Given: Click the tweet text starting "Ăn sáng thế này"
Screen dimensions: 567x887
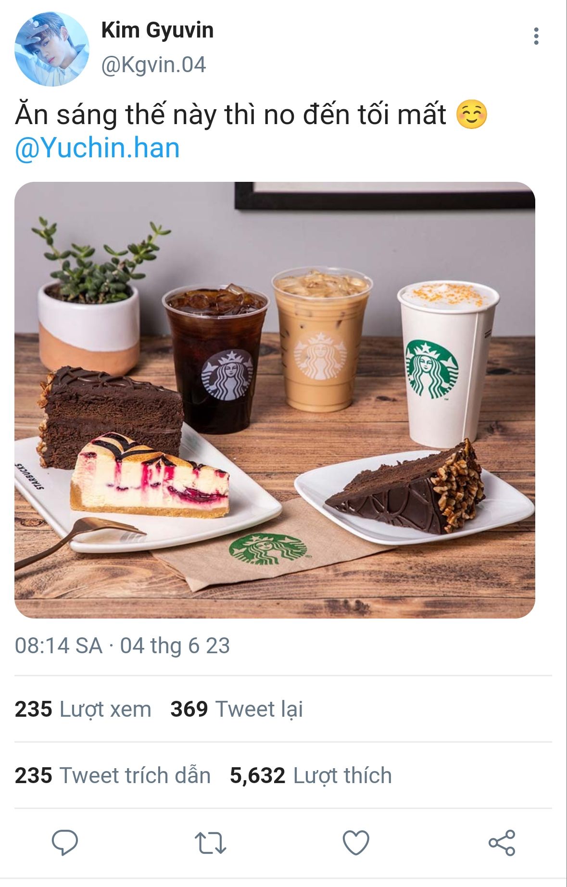Looking at the screenshot, I should (231, 115).
